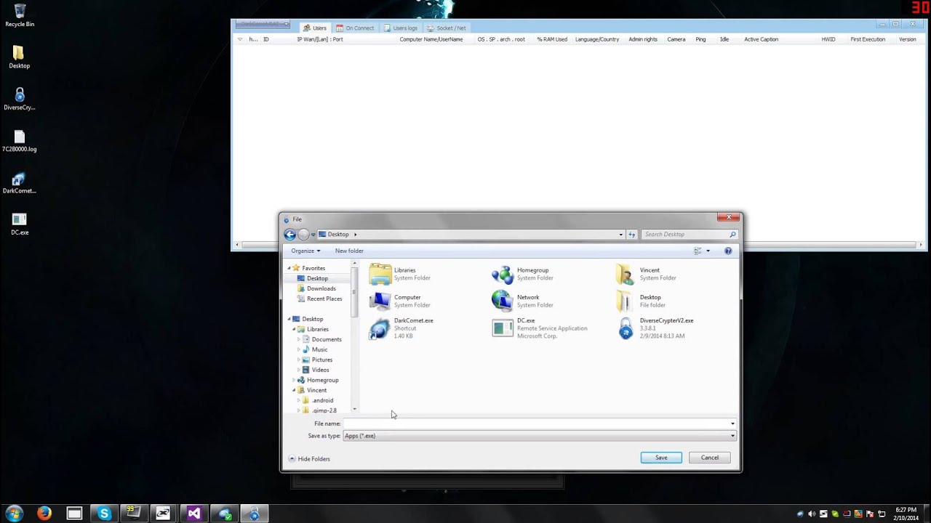Open the Libraries system folder item
Viewport: 931px width, 523px height.
[x=400, y=274]
